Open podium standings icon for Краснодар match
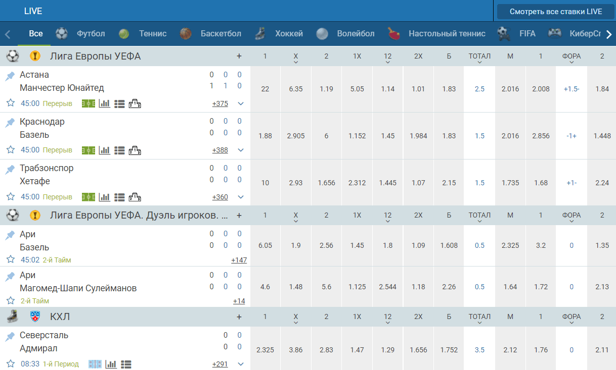This screenshot has width=616, height=370. point(135,150)
